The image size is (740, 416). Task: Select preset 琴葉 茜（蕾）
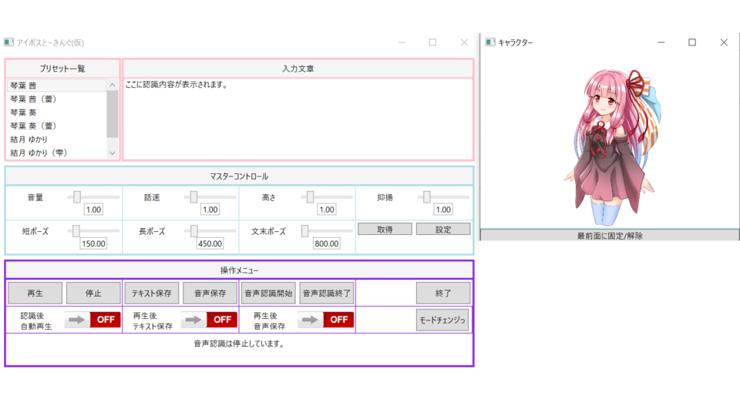(x=56, y=99)
